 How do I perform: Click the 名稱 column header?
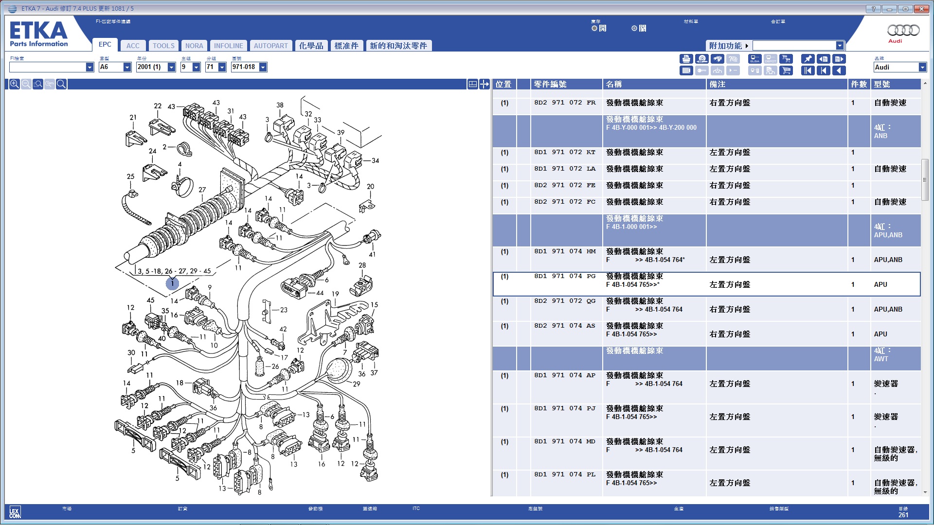pyautogui.click(x=654, y=84)
